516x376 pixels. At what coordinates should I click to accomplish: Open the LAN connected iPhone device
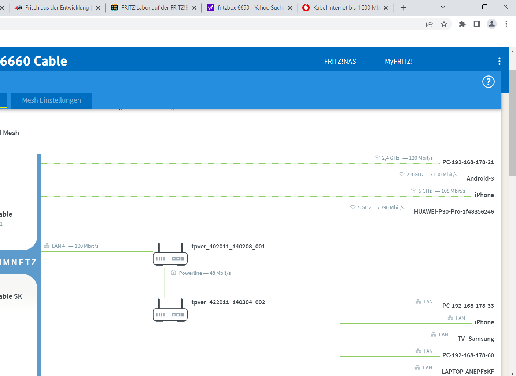coord(484,322)
